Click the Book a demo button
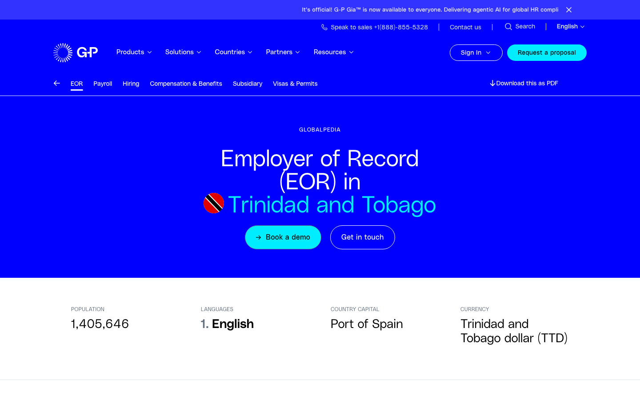Viewport: 640px width, 400px height. (283, 237)
